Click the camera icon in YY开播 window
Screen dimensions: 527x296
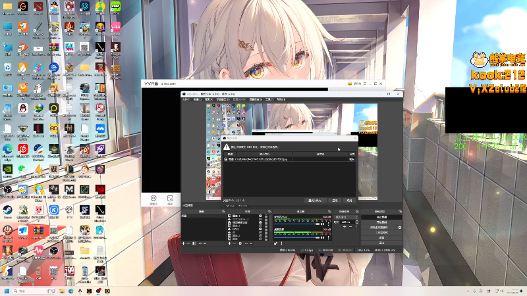tap(153, 198)
